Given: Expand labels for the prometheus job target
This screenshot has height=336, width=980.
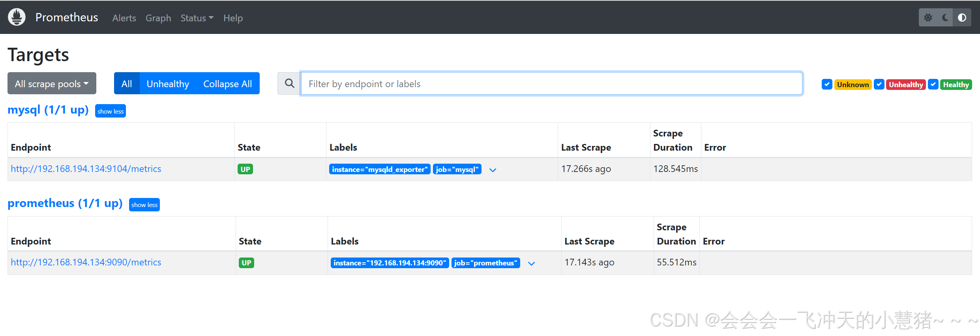Looking at the screenshot, I should (531, 263).
